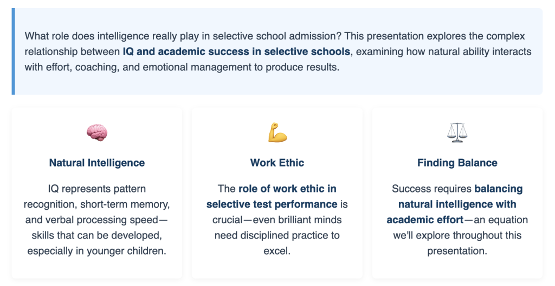Click the bold phrase about IQ and academic success
Viewport: 555px width, 286px height.
point(236,51)
